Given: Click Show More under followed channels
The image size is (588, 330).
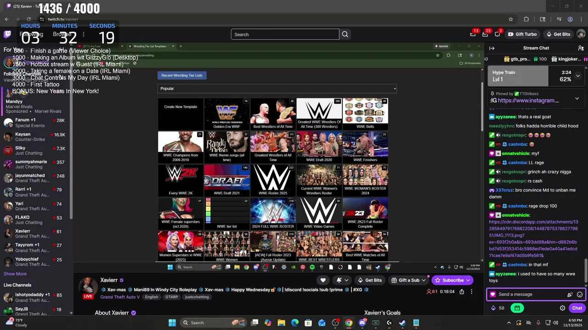Looking at the screenshot, I should (15, 274).
